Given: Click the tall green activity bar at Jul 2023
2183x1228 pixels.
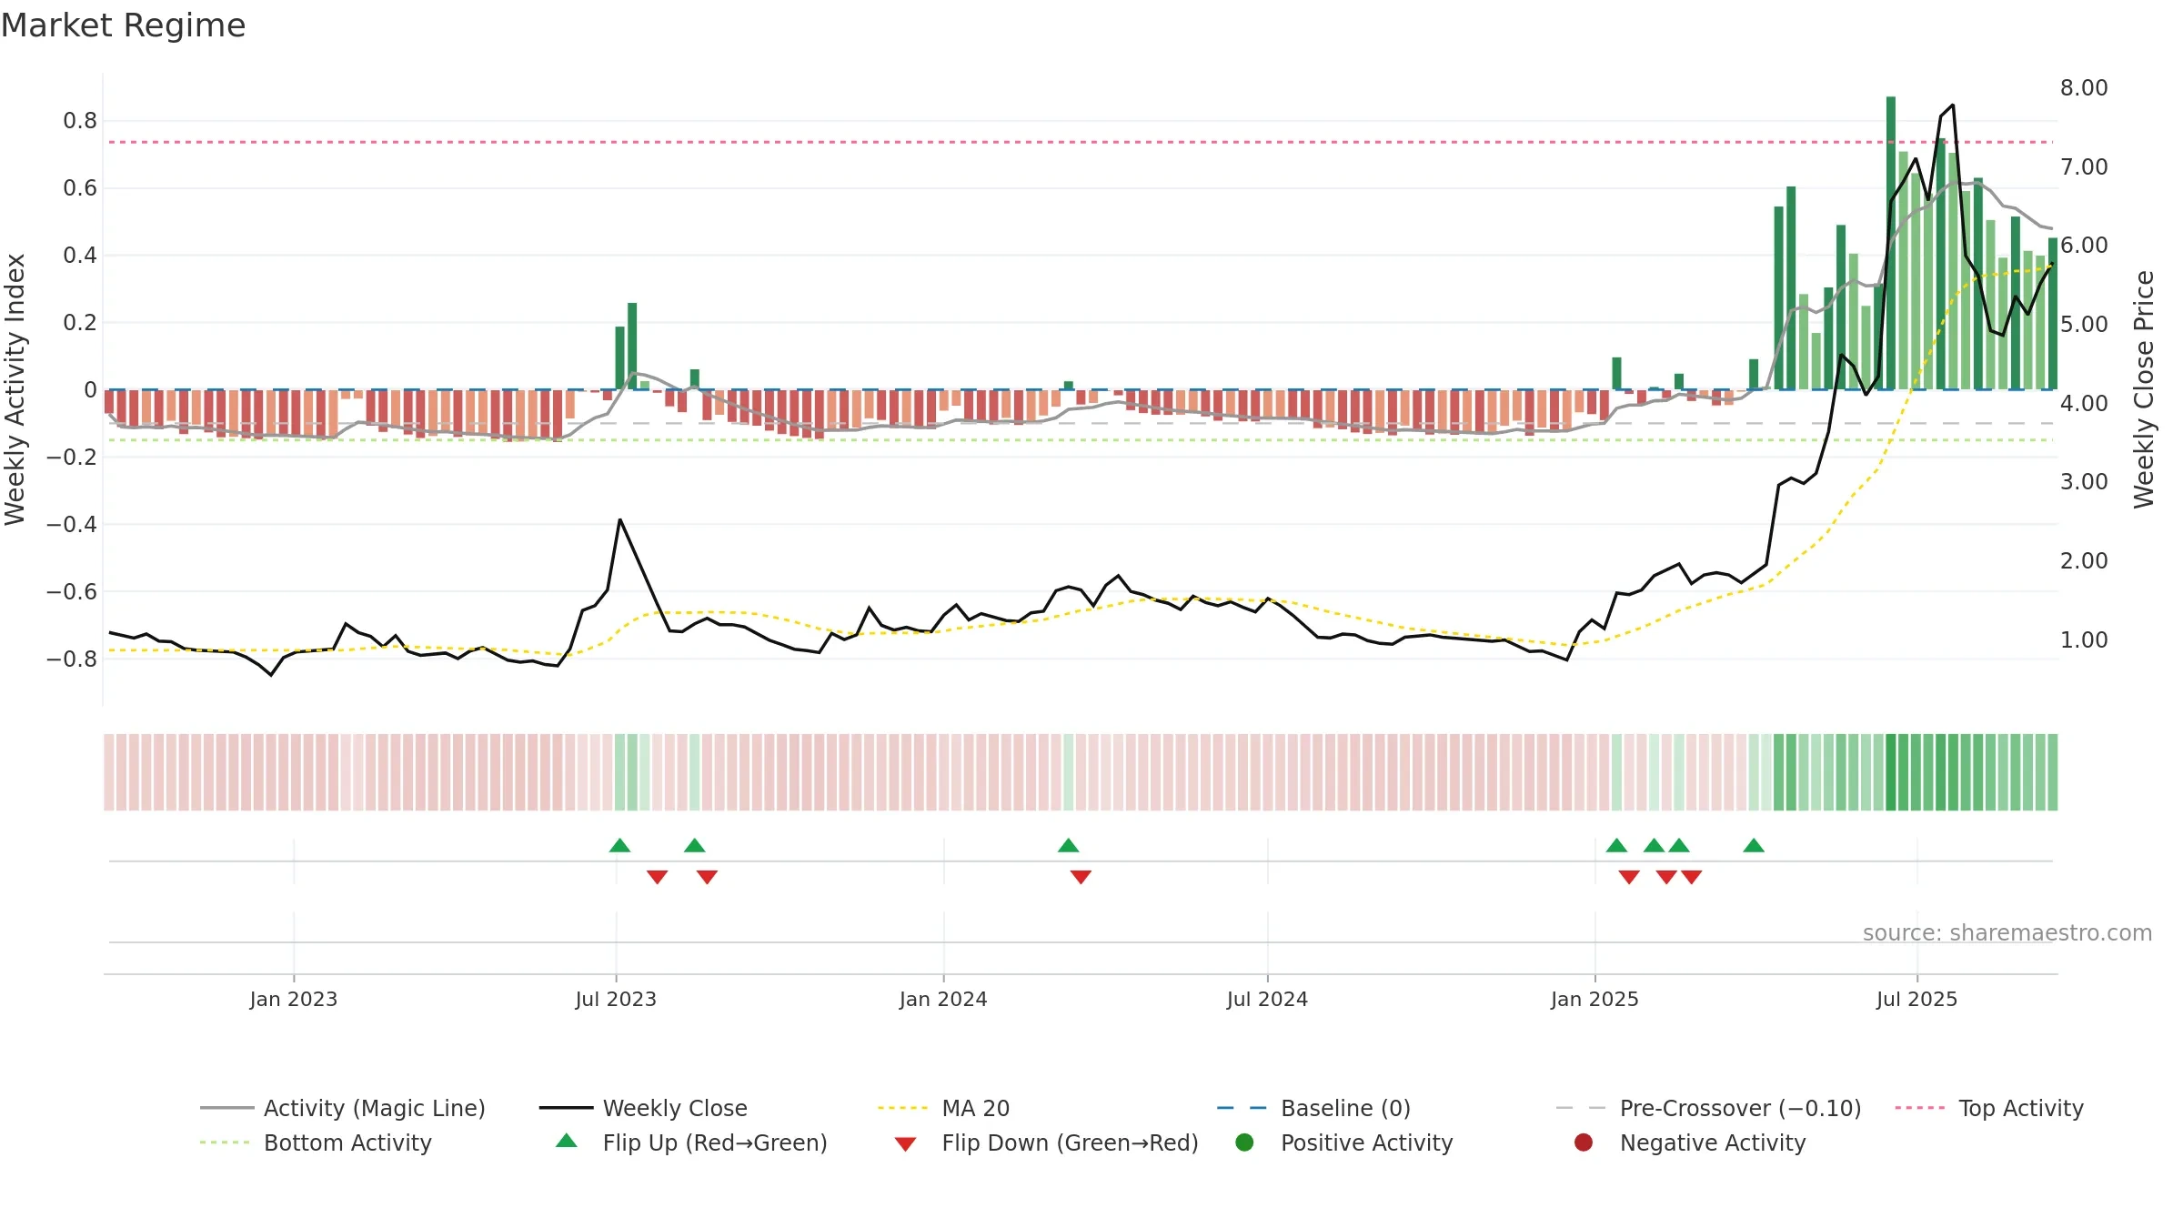Looking at the screenshot, I should coord(632,346).
